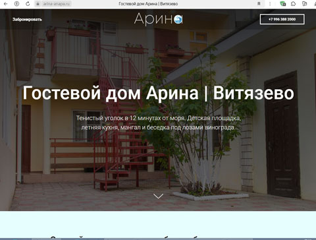The width and height of the screenshot is (316, 240).
Task: Open the site security lock icon
Action: point(38,4)
